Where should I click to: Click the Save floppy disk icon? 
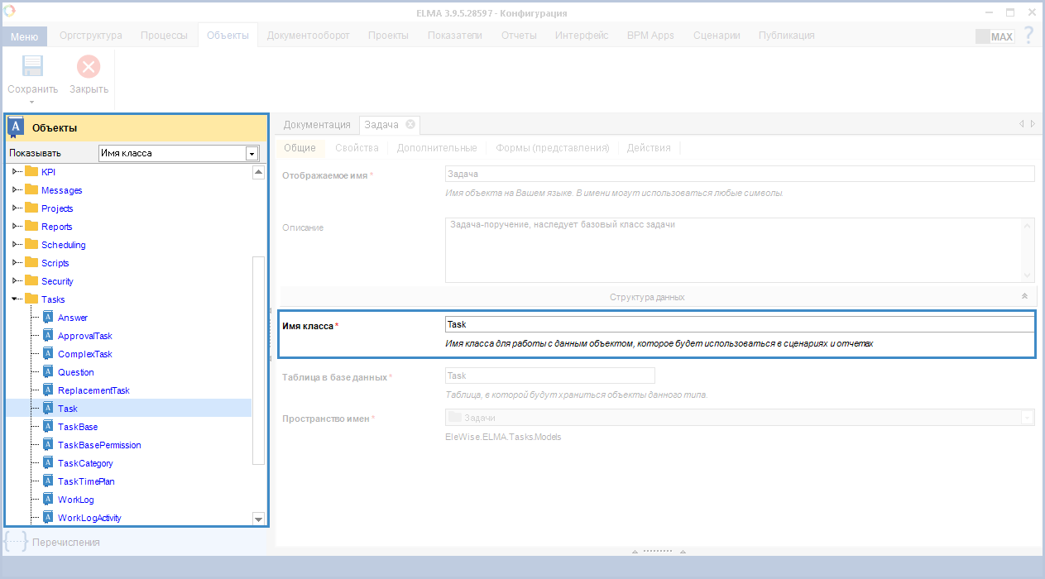(32, 66)
